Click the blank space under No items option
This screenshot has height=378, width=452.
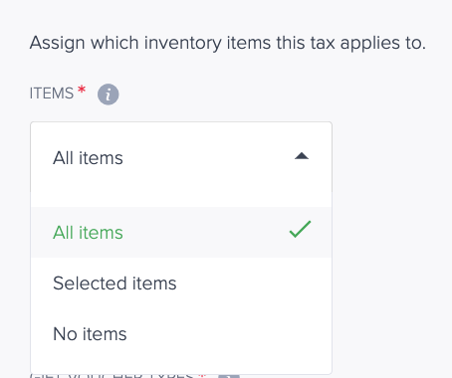pyautogui.click(x=181, y=366)
